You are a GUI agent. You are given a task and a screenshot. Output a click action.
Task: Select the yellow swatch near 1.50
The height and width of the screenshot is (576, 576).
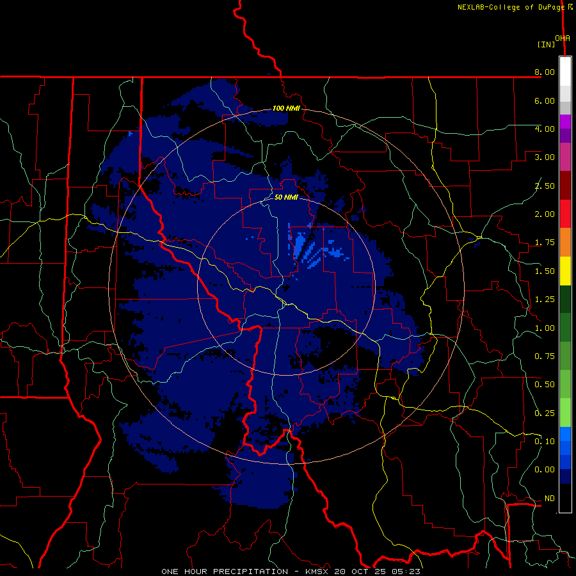pos(565,271)
